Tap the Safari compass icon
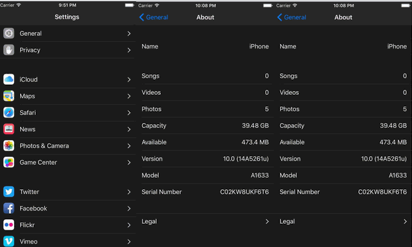The width and height of the screenshot is (412, 247). 9,112
